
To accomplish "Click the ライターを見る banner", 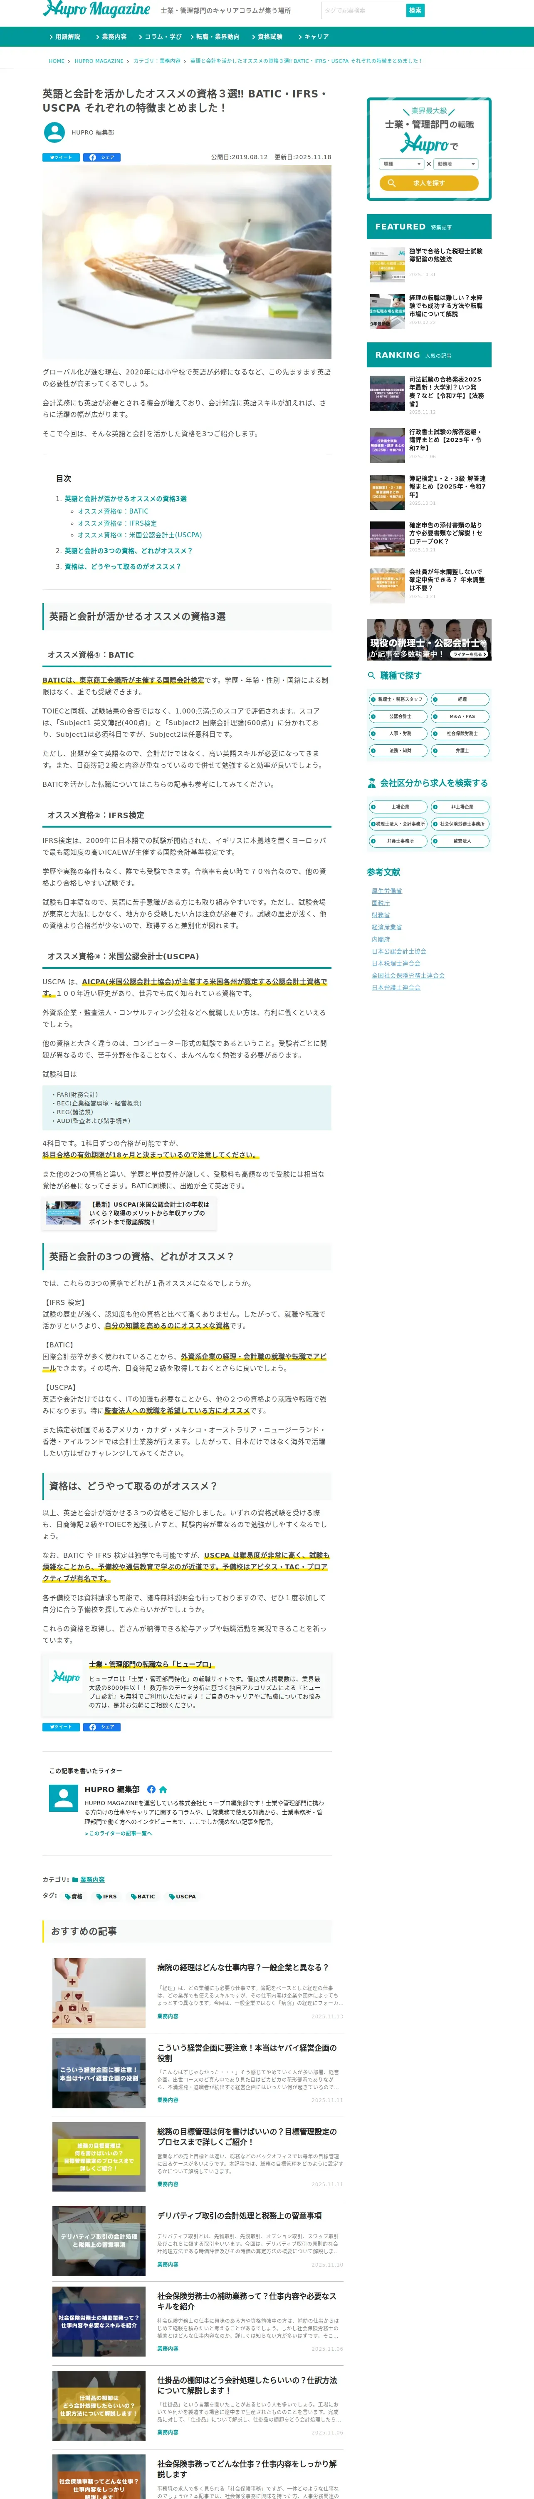I will (x=429, y=640).
